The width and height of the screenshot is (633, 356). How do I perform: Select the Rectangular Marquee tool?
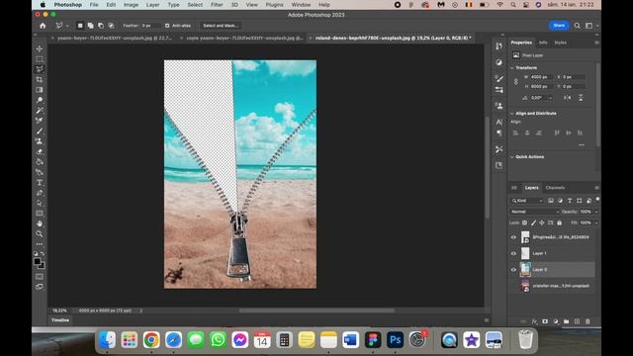tap(40, 59)
